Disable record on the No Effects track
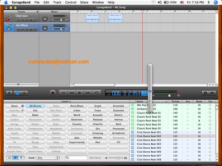222x166 pixels. [18, 30]
